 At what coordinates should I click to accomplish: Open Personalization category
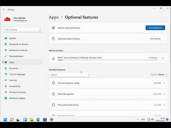click(x=23, y=56)
